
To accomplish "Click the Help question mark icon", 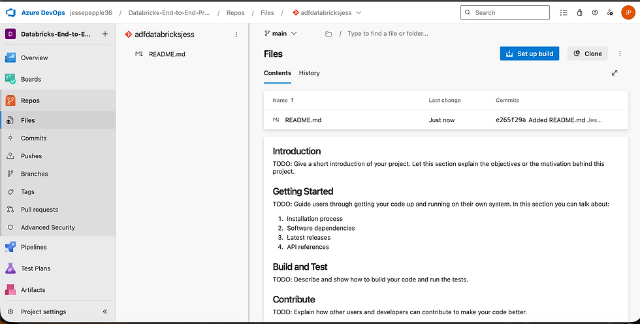I will point(594,12).
